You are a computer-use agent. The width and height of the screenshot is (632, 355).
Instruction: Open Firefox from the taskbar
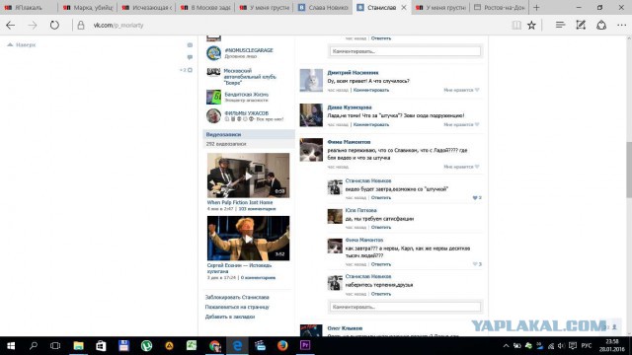[282, 346]
